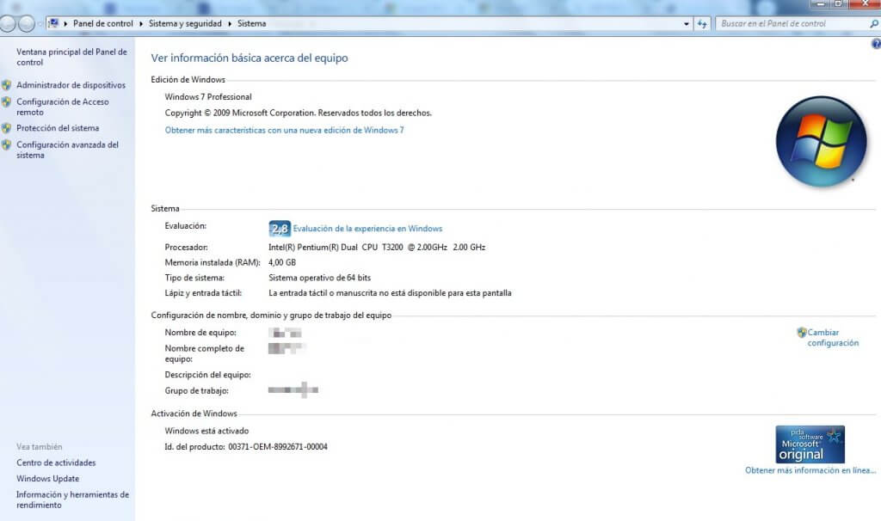Click the 2,8 experience index score badge
Image resolution: width=881 pixels, height=521 pixels.
pos(280,229)
